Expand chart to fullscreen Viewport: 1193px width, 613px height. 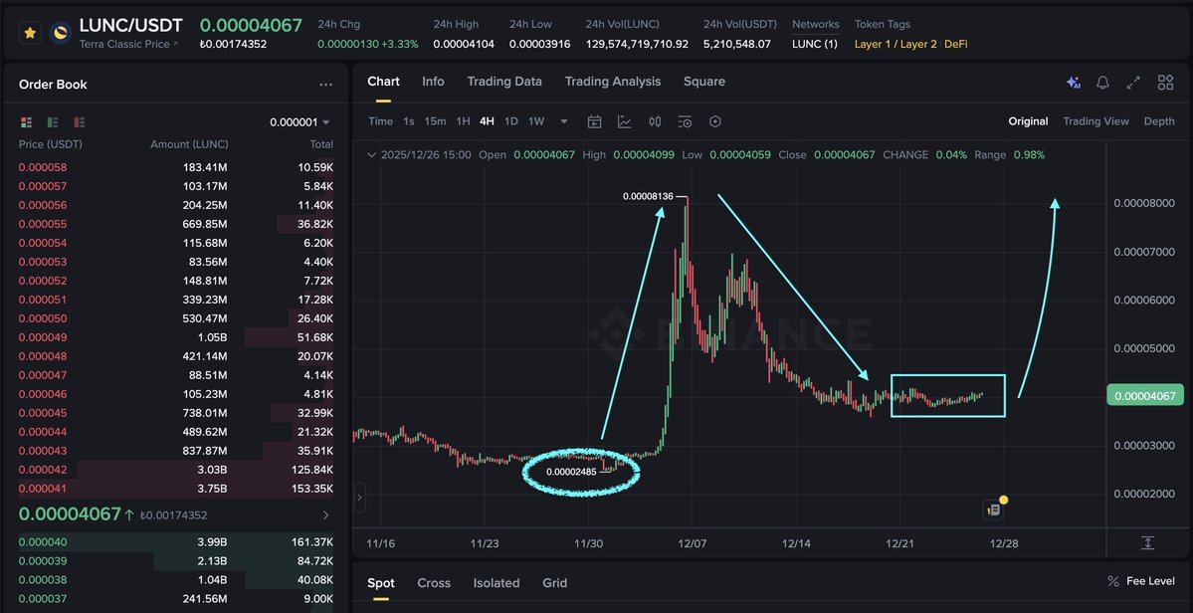pos(1133,83)
